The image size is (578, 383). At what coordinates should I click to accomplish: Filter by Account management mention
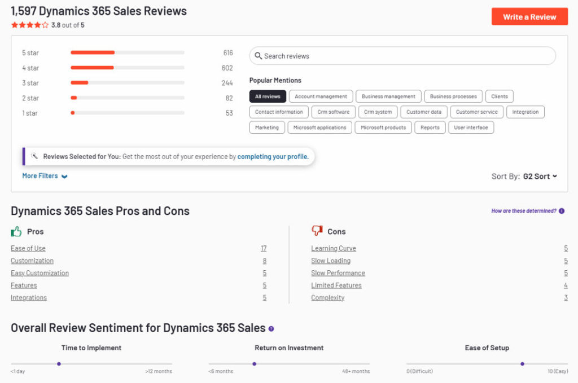pos(321,96)
